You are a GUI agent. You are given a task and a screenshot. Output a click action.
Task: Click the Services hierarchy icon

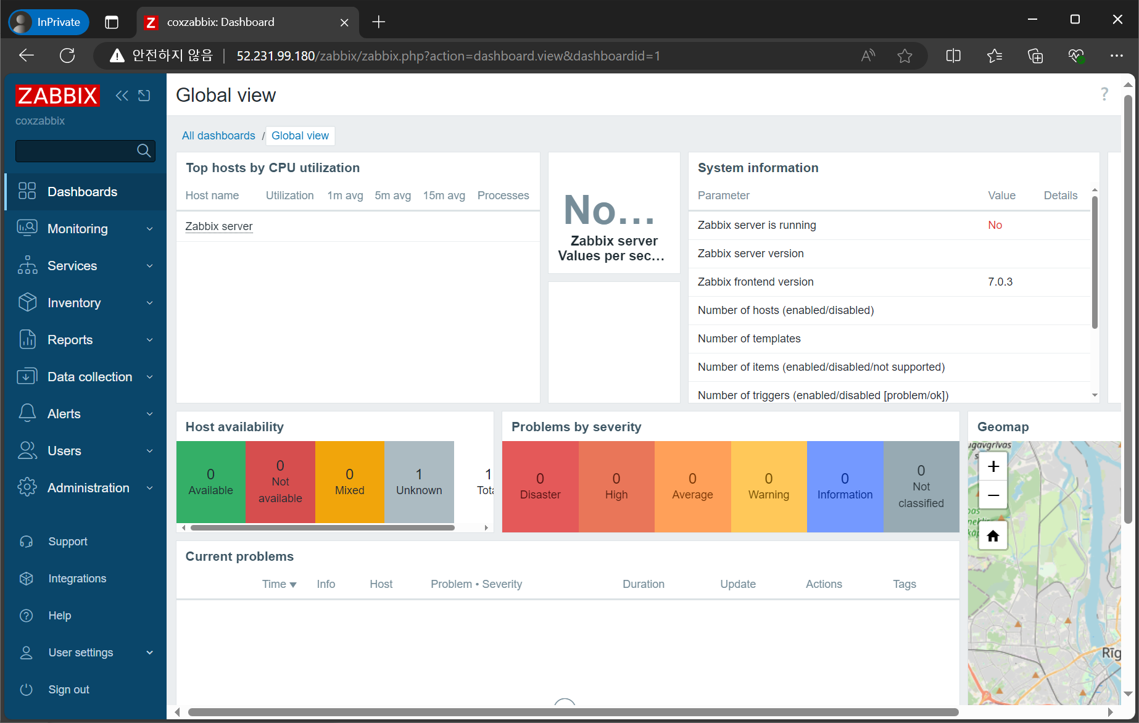(27, 265)
